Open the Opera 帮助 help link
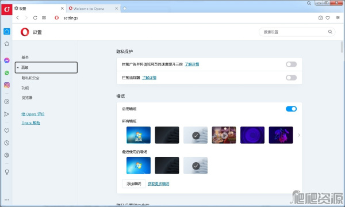345x207 pixels. click(31, 122)
